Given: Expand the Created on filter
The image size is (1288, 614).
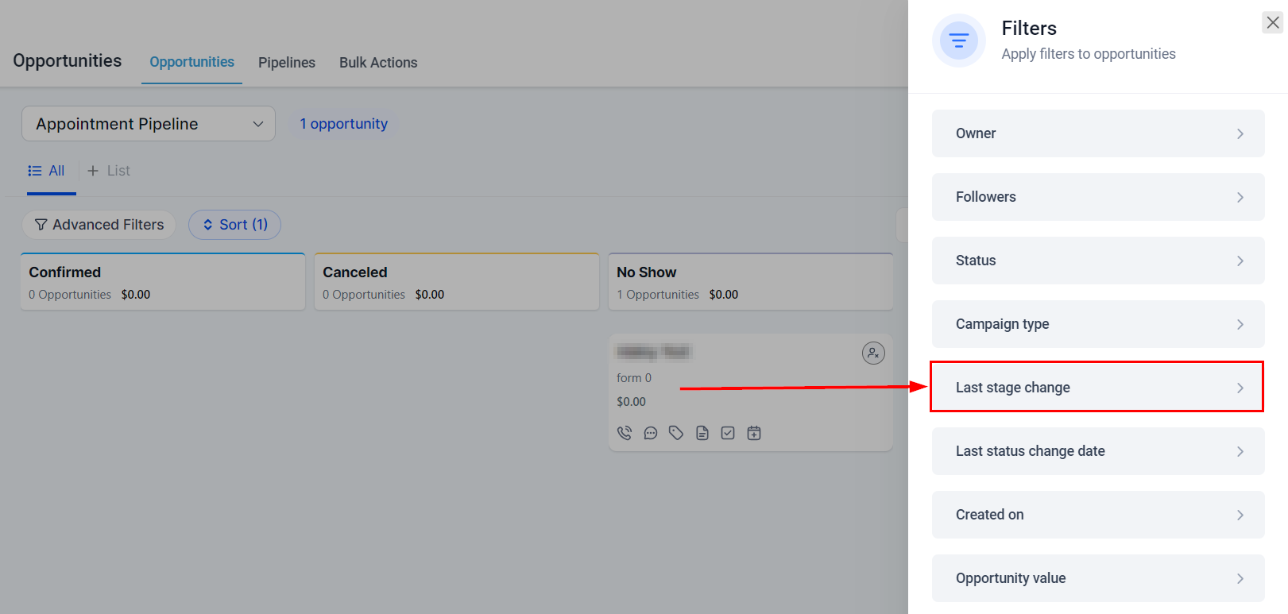Looking at the screenshot, I should [x=1097, y=515].
